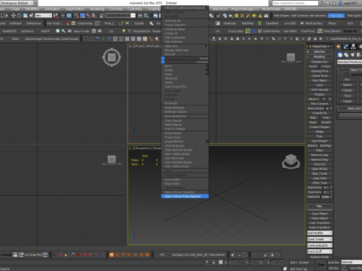362x271 pixels.
Task: Expand the Selection rollout in RappaTools
Action: point(319,51)
